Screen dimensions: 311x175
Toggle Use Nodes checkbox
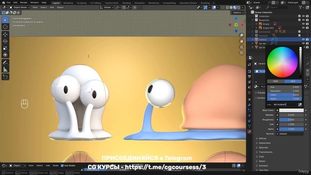pos(62,165)
